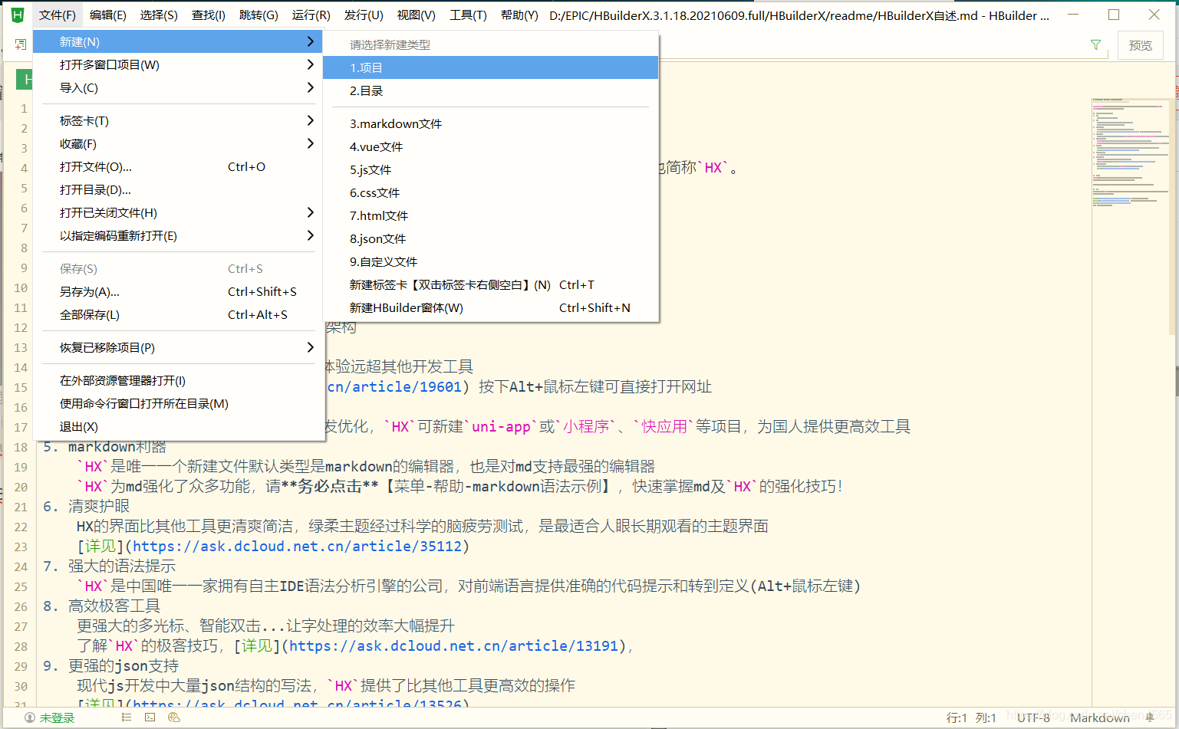Choose 使用命令行窗口打开所在目录(M)
The image size is (1179, 729).
[178, 403]
